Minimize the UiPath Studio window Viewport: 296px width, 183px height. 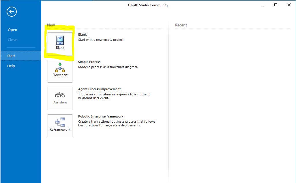pos(263,5)
